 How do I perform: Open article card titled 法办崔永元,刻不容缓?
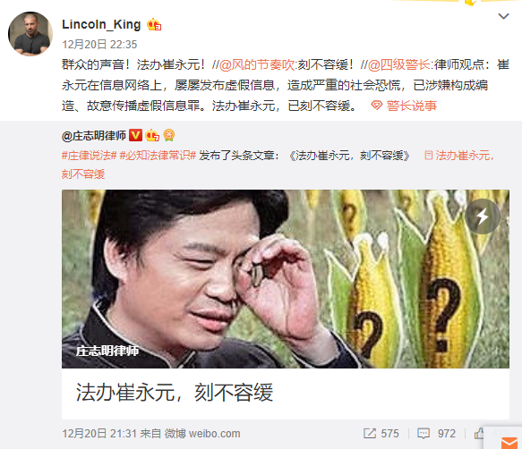click(x=286, y=304)
